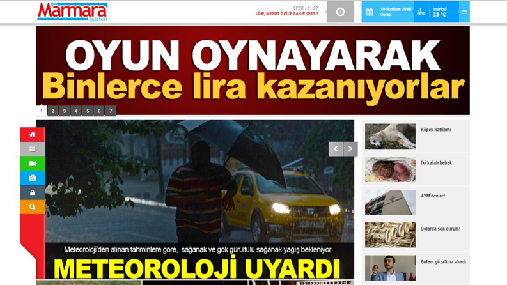Show next slide with right arrow

point(350,149)
